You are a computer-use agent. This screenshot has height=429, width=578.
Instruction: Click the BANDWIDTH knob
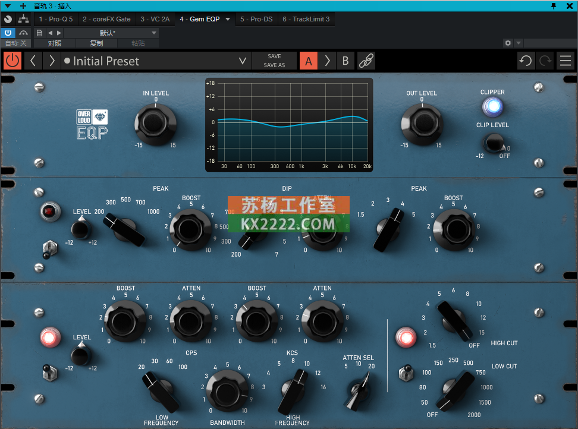click(227, 392)
